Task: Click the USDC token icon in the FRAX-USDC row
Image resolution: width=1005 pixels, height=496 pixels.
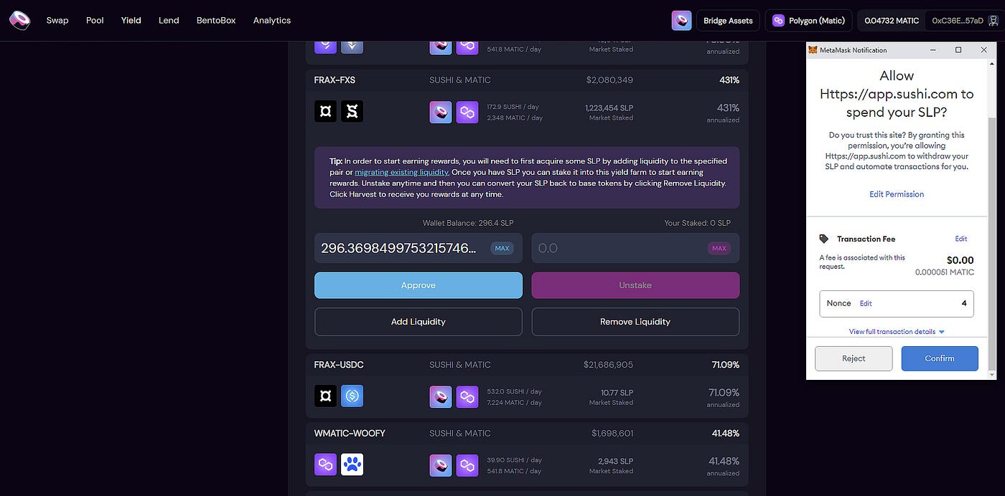Action: pos(352,396)
